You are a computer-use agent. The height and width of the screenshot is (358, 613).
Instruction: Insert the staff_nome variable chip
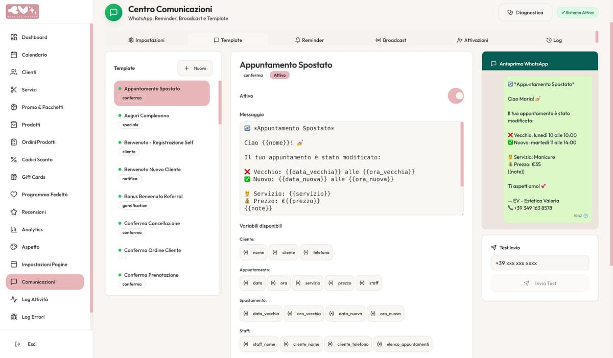(259, 344)
